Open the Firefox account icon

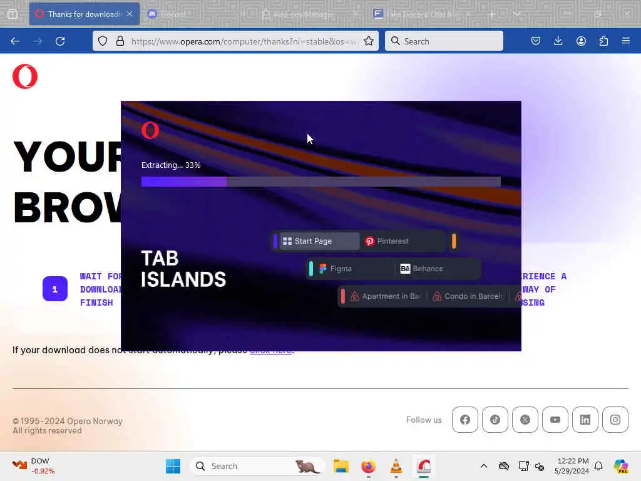click(581, 41)
